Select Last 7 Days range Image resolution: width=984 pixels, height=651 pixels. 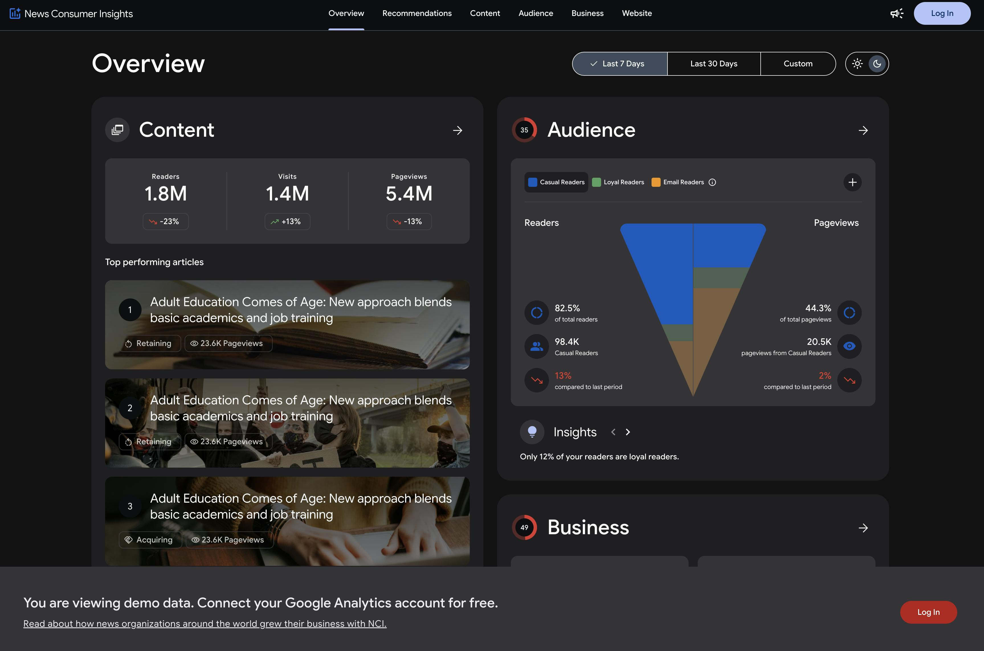(x=620, y=64)
